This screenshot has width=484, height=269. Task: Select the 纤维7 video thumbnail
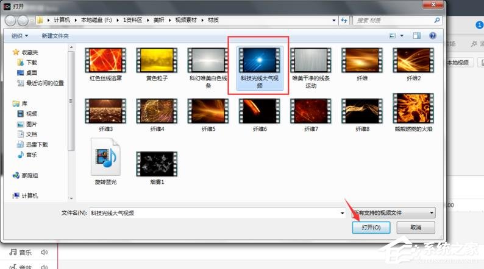tap(311, 111)
